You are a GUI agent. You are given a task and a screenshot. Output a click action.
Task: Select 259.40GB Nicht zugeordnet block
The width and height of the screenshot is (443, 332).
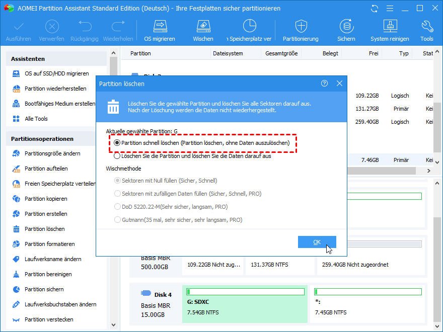(371, 265)
